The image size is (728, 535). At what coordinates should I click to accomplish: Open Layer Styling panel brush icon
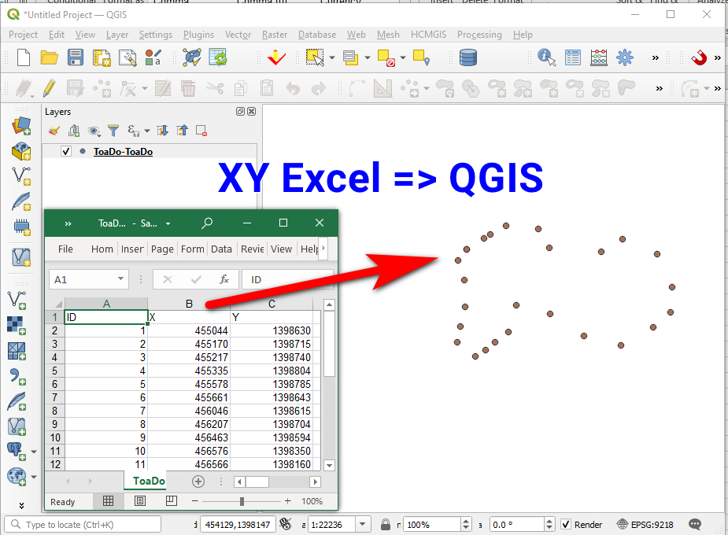point(54,131)
